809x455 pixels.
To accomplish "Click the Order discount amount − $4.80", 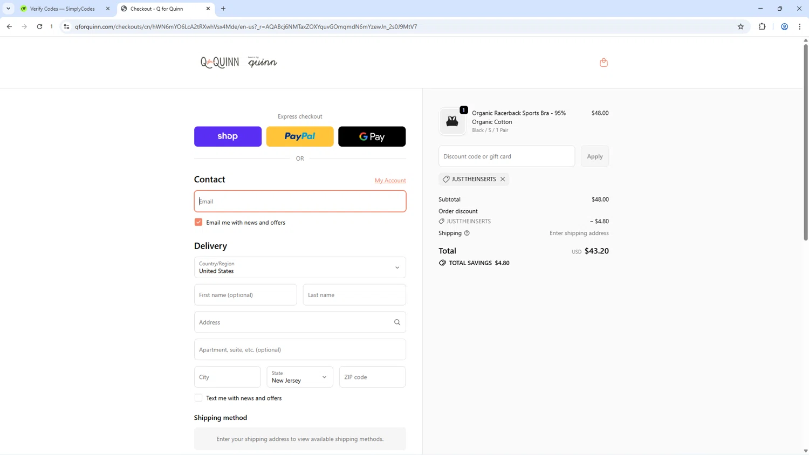I will click(599, 221).
